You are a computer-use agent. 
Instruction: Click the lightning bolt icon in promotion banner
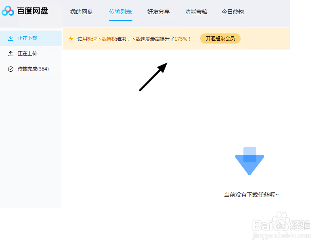71,38
